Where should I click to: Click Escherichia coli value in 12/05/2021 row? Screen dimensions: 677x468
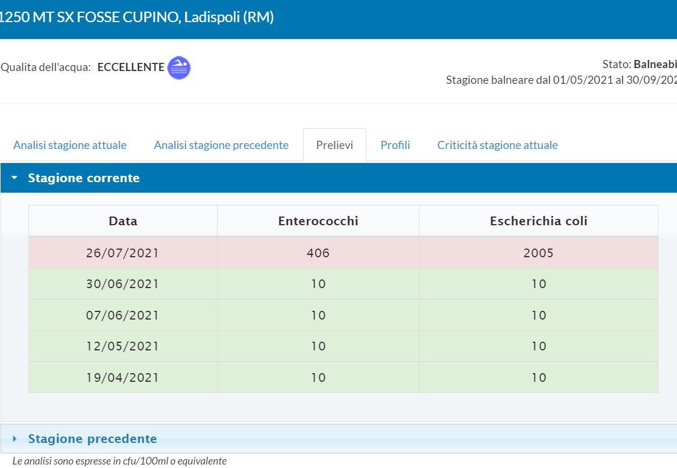pos(539,346)
